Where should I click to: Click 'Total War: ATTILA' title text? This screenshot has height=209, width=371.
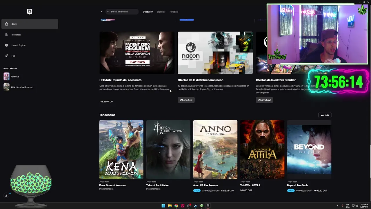coord(250,185)
